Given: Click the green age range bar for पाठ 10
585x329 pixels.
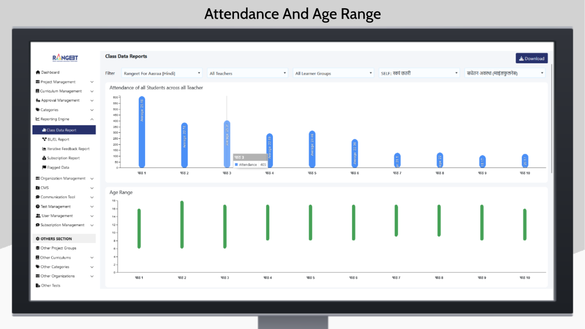Looking at the screenshot, I should [525, 225].
